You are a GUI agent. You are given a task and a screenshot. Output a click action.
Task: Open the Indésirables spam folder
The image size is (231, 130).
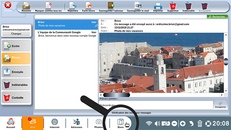tap(16, 84)
